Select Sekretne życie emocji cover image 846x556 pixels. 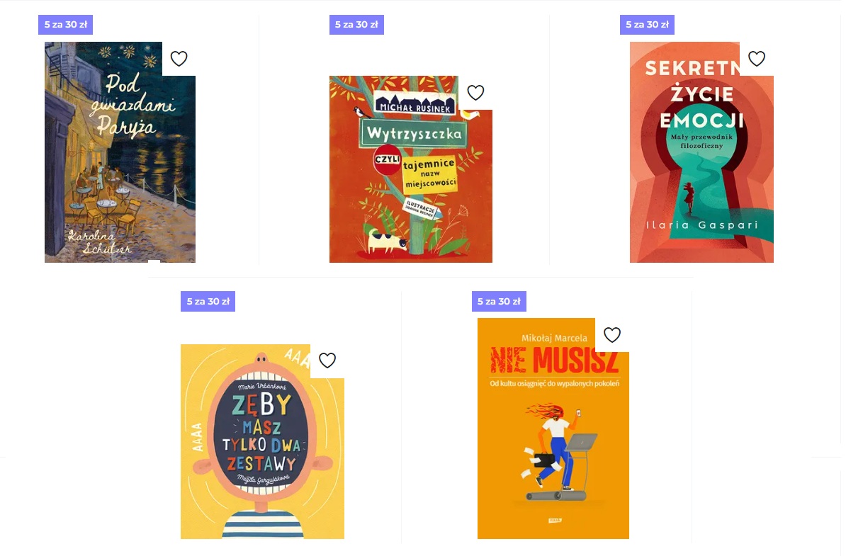pyautogui.click(x=701, y=152)
